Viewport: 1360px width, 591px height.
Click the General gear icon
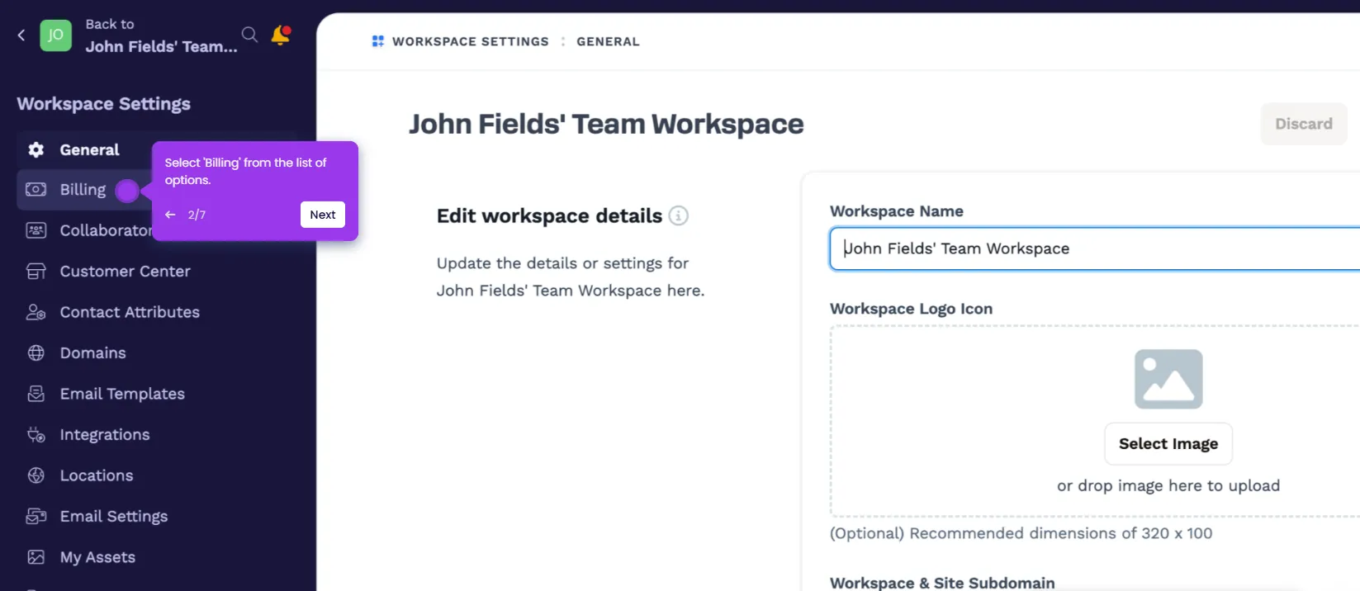(x=36, y=150)
